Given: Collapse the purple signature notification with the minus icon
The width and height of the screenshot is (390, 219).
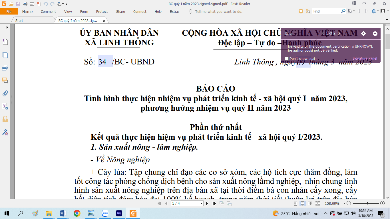Looking at the screenshot, I should click(x=375, y=34).
